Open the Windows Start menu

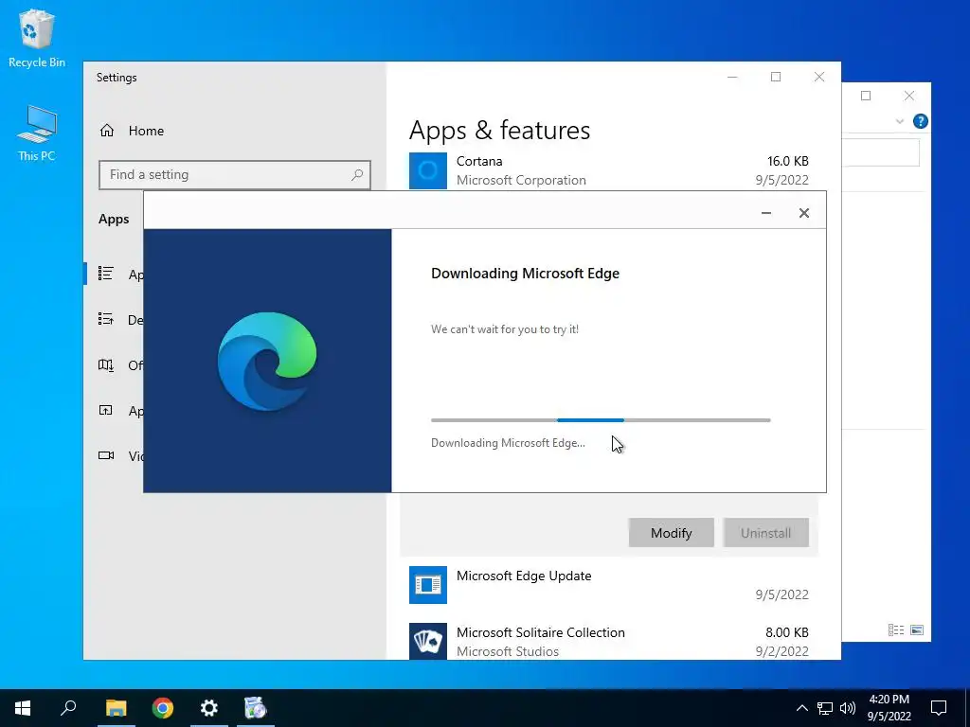[x=23, y=708]
